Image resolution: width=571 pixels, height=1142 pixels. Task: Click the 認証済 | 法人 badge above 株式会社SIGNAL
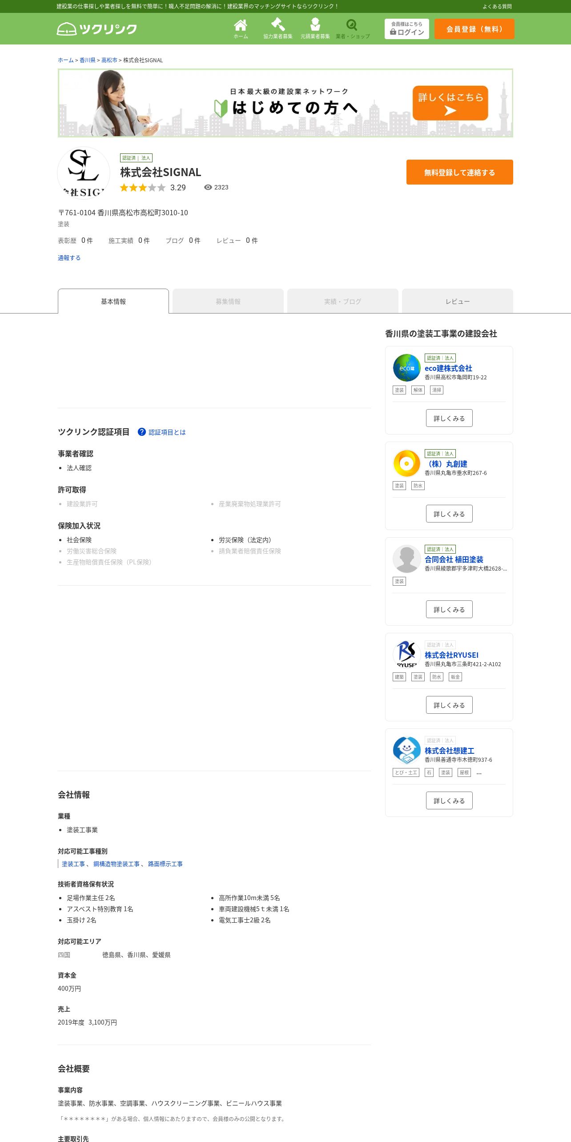click(x=136, y=158)
